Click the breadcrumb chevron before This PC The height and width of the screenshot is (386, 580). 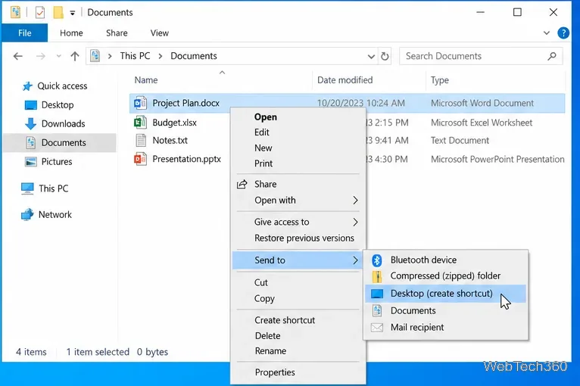pyautogui.click(x=110, y=56)
